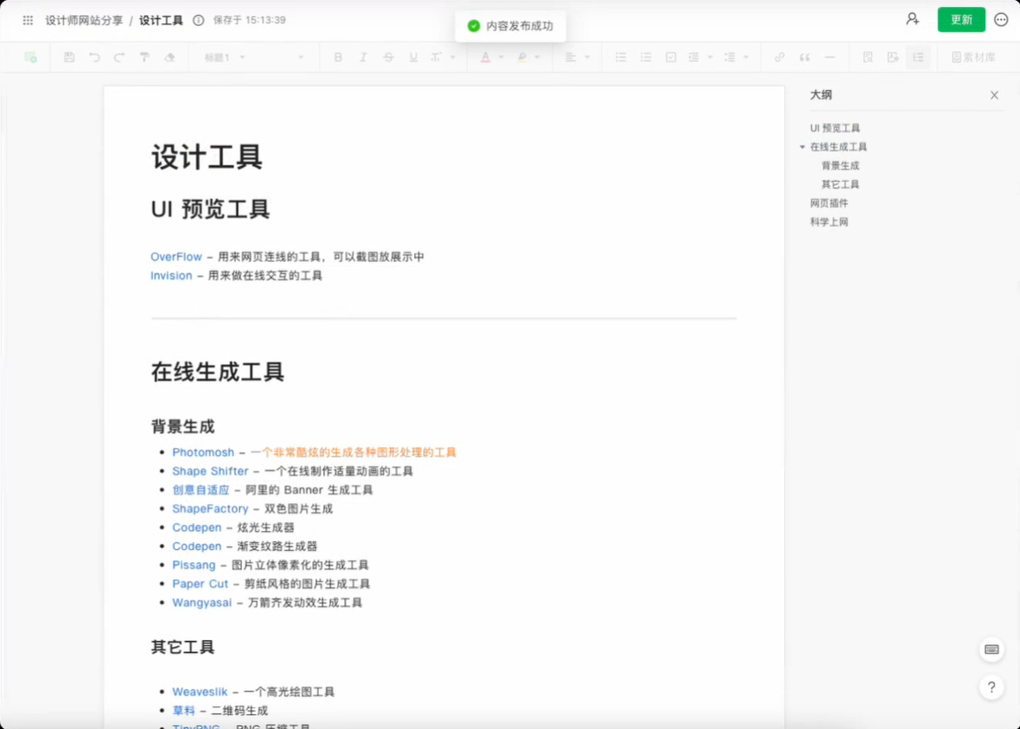Open the keyboard shortcuts floating button
Screen dimensions: 1020x729
coord(991,649)
